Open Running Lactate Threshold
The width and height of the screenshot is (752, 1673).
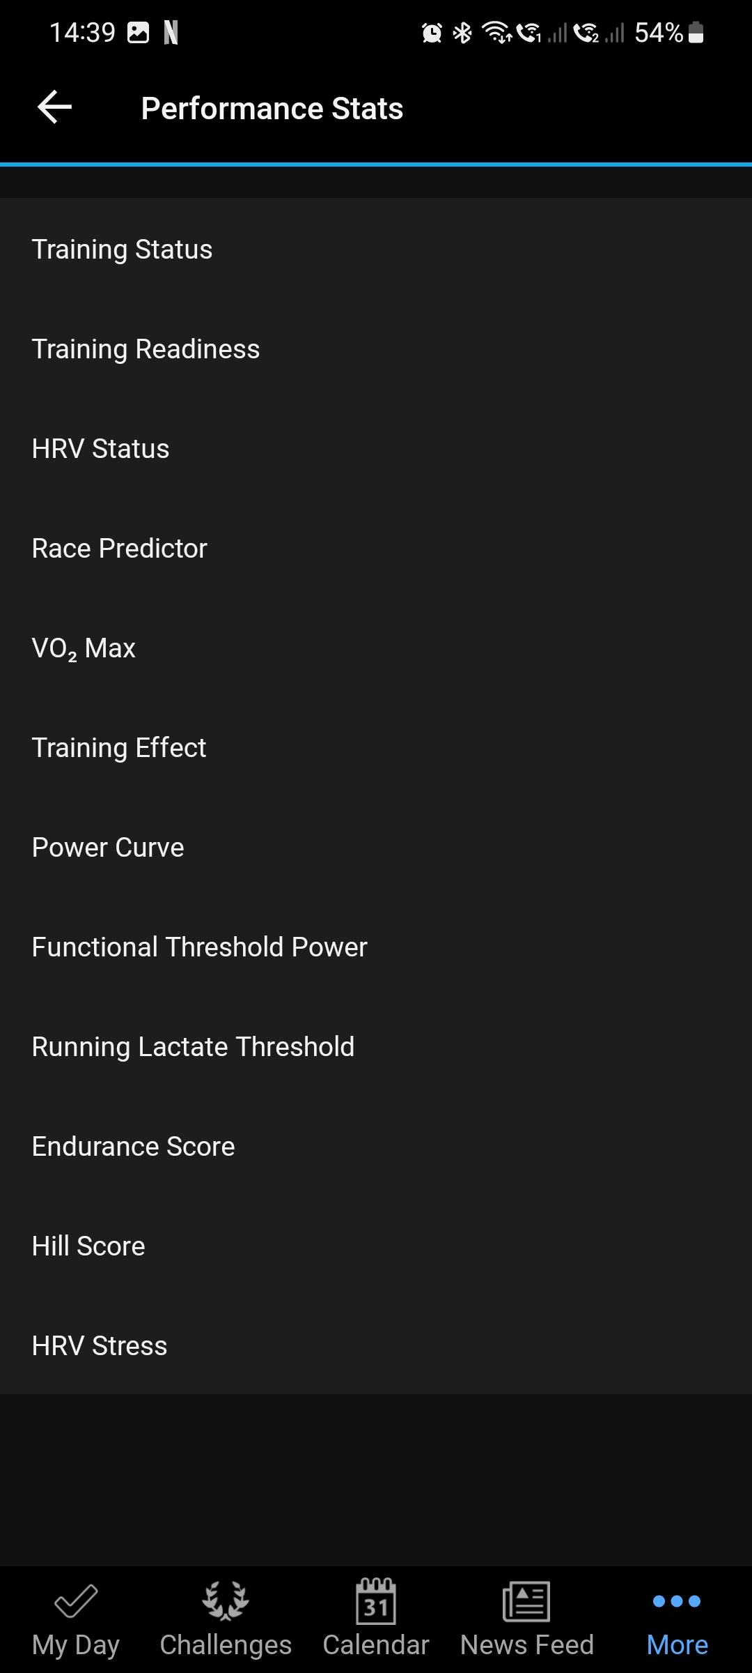coord(376,1046)
